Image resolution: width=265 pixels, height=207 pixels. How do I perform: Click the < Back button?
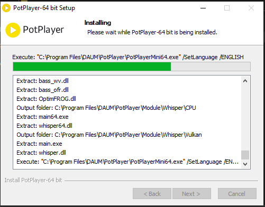[x=152, y=194]
